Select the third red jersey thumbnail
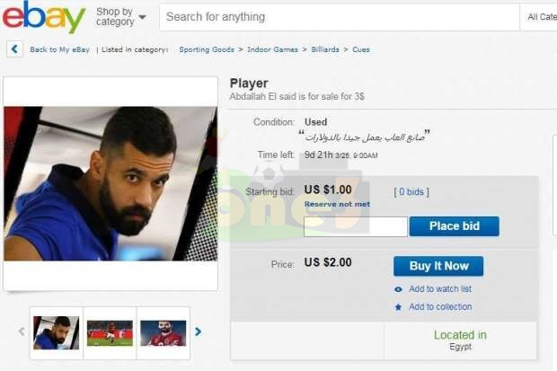557x371 pixels. (x=163, y=333)
